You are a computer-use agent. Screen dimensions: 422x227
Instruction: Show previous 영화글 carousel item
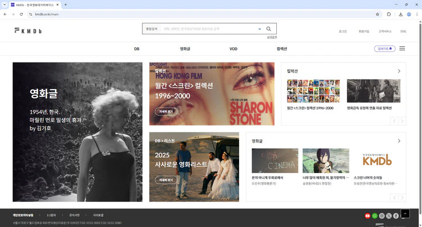(394, 198)
